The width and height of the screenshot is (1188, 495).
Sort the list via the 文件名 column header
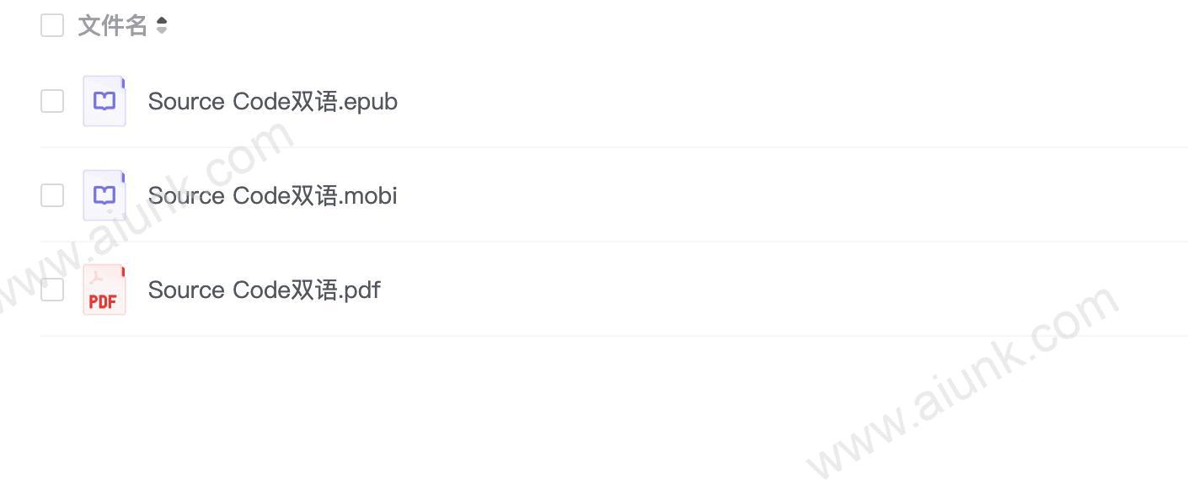coord(112,26)
